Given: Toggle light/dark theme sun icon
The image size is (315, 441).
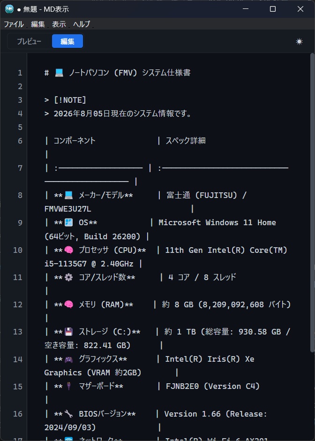Looking at the screenshot, I should coord(299,42).
